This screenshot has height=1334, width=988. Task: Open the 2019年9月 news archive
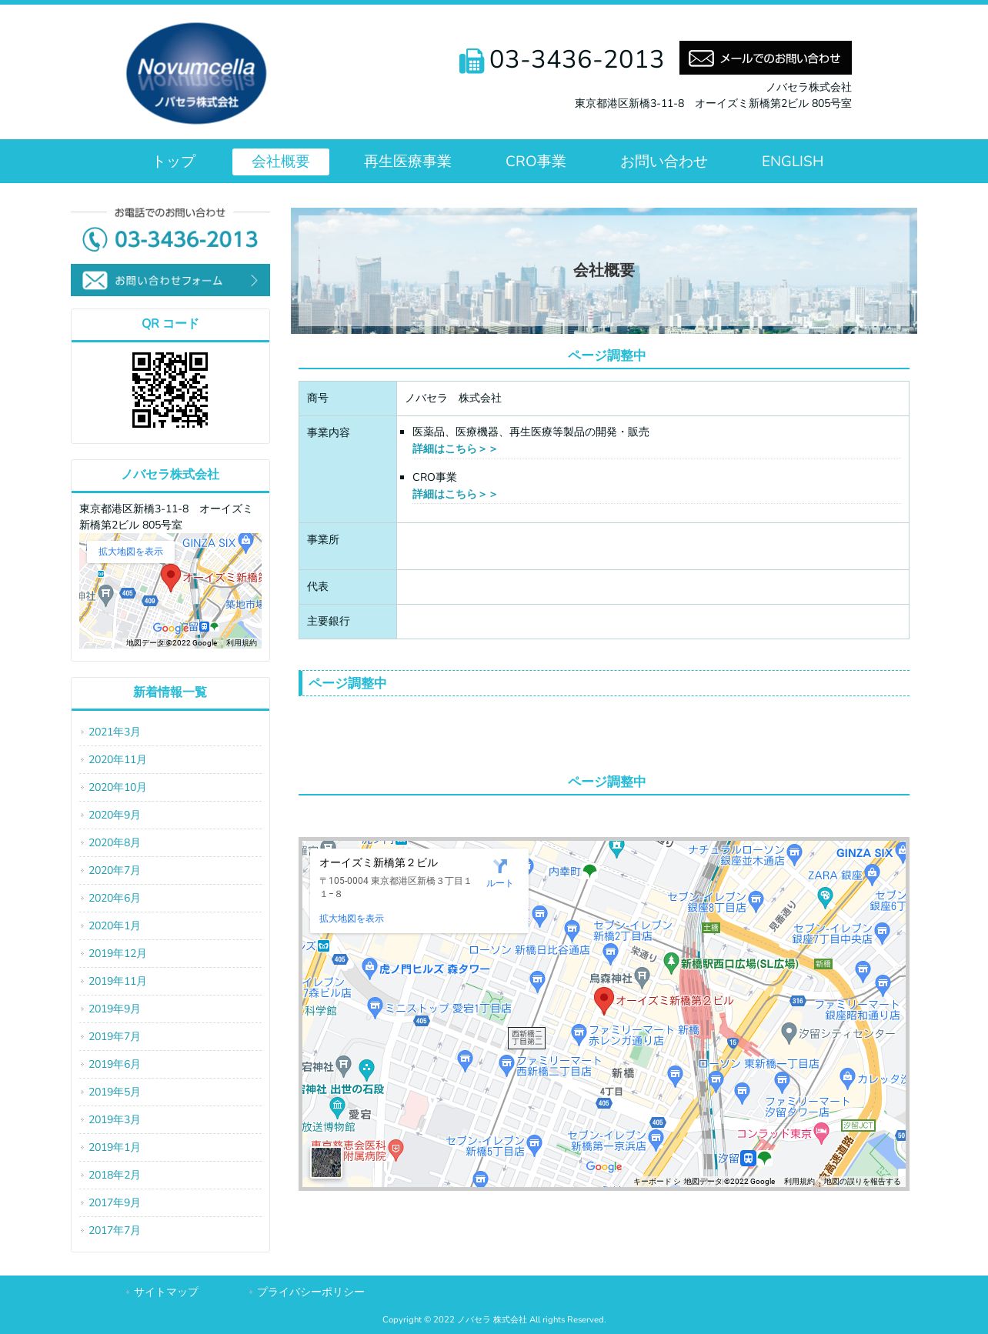[x=115, y=1009]
